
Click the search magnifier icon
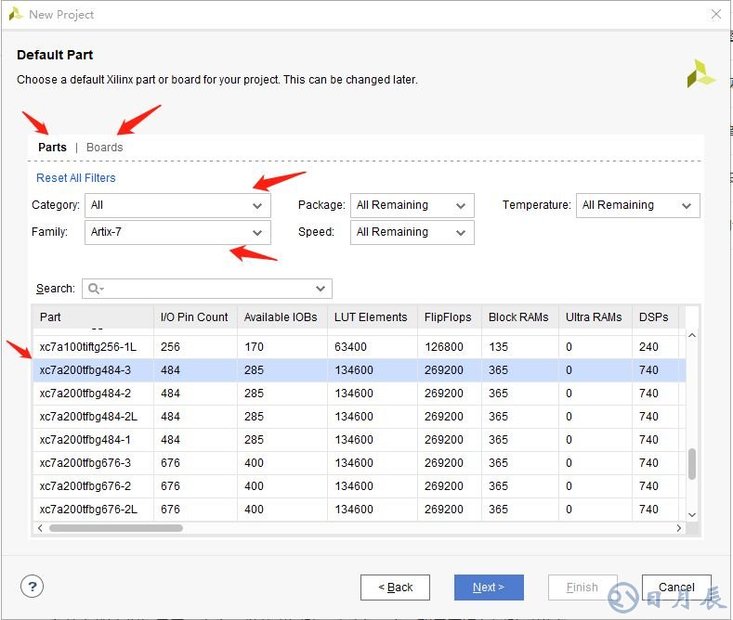[x=94, y=289]
